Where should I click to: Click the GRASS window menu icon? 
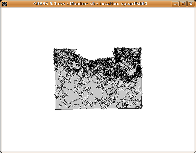(x=5, y=4)
